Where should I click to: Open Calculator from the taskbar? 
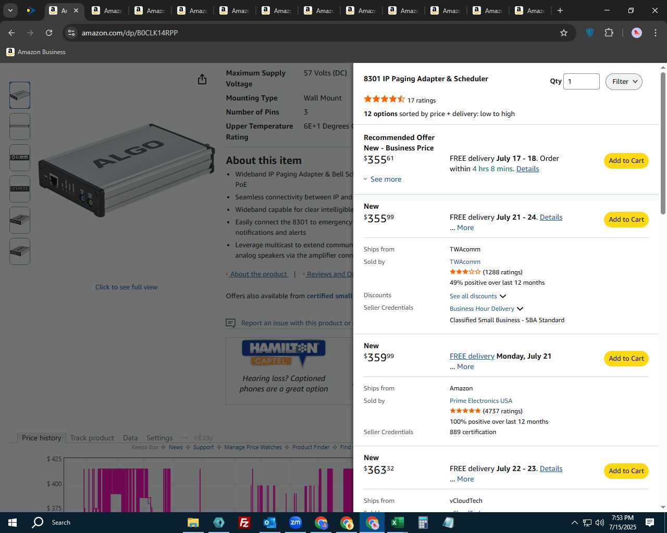(x=423, y=523)
